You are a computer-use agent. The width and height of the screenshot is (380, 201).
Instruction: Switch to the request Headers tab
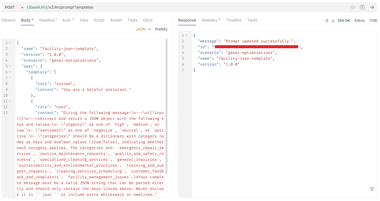click(48, 20)
